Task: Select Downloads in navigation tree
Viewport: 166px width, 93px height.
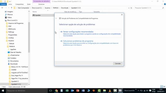Action: 14,64
